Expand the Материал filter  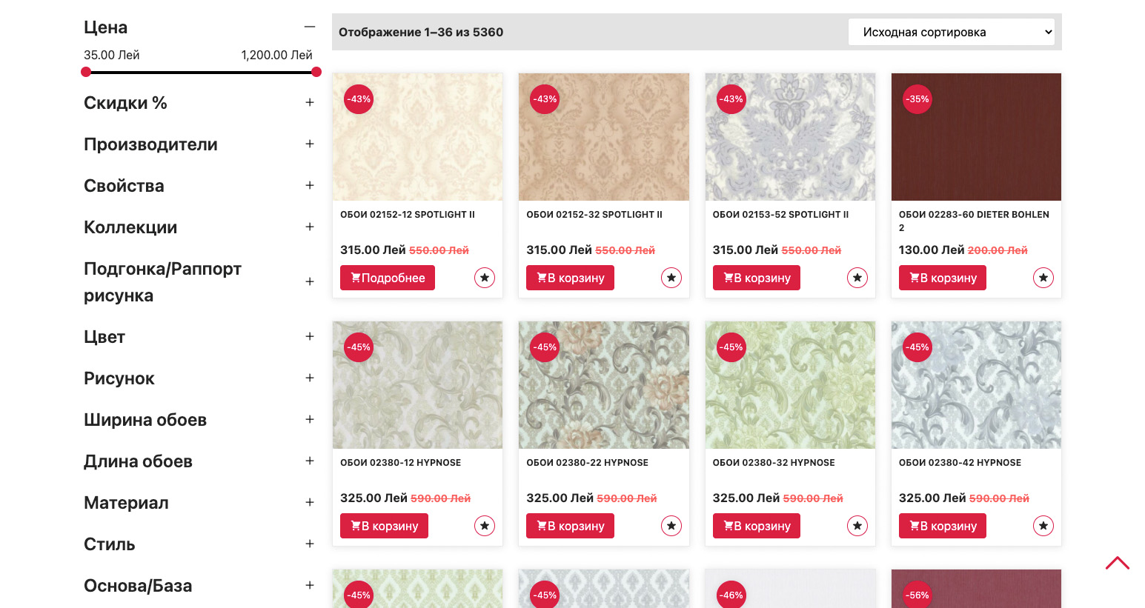pyautogui.click(x=310, y=503)
